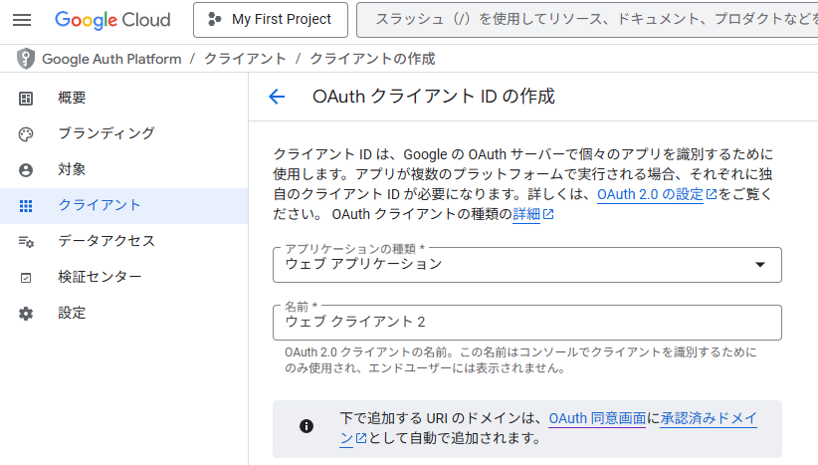Image resolution: width=818 pixels, height=465 pixels.
Task: Click external-link icon after OAuth 2.0 の設定
Action: click(712, 194)
